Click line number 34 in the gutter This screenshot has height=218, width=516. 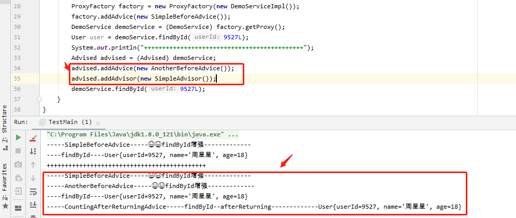(x=17, y=68)
